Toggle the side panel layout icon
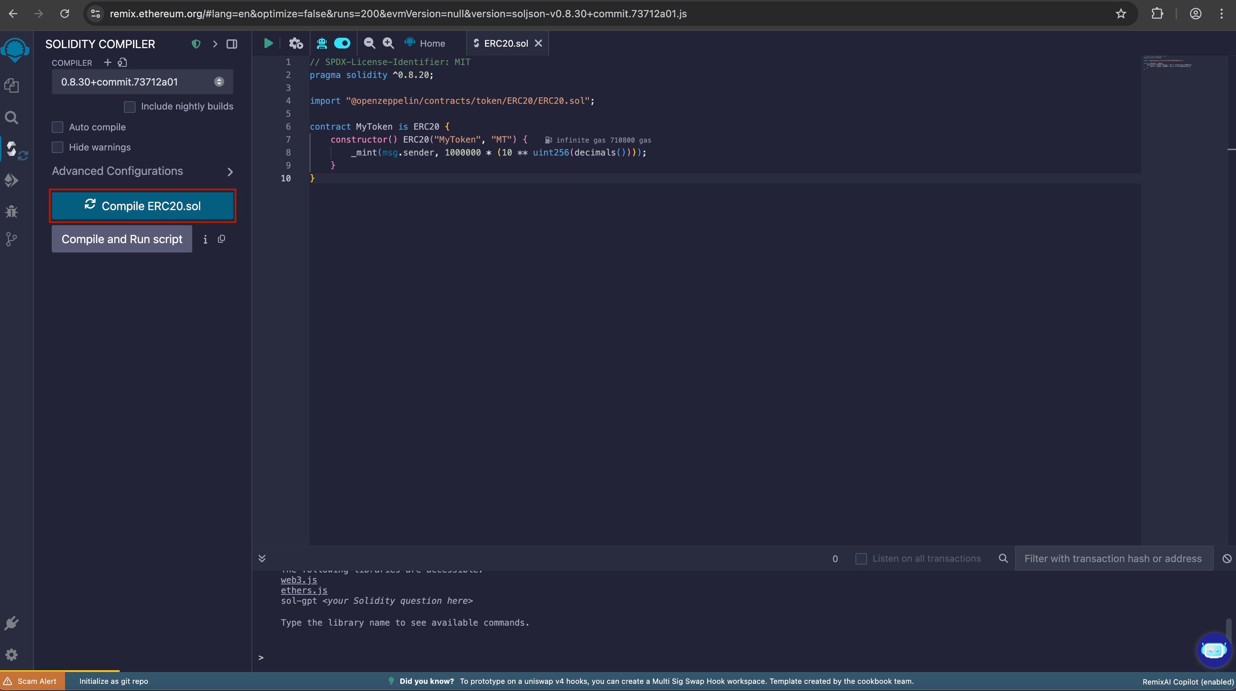This screenshot has width=1236, height=691. pos(232,44)
